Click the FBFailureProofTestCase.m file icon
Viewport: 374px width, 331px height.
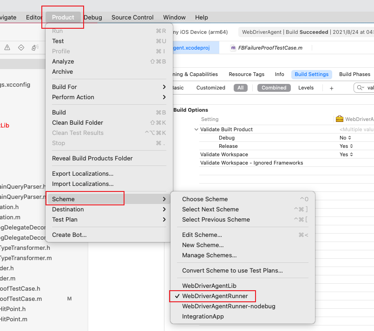point(233,48)
